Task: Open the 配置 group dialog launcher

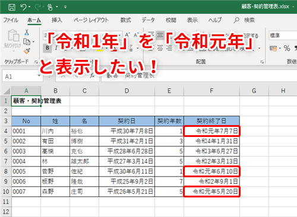Action: pos(262,62)
